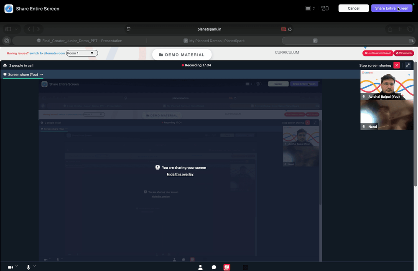This screenshot has height=271, width=418.
Task: Stop screen sharing with red X
Action: coord(397,65)
